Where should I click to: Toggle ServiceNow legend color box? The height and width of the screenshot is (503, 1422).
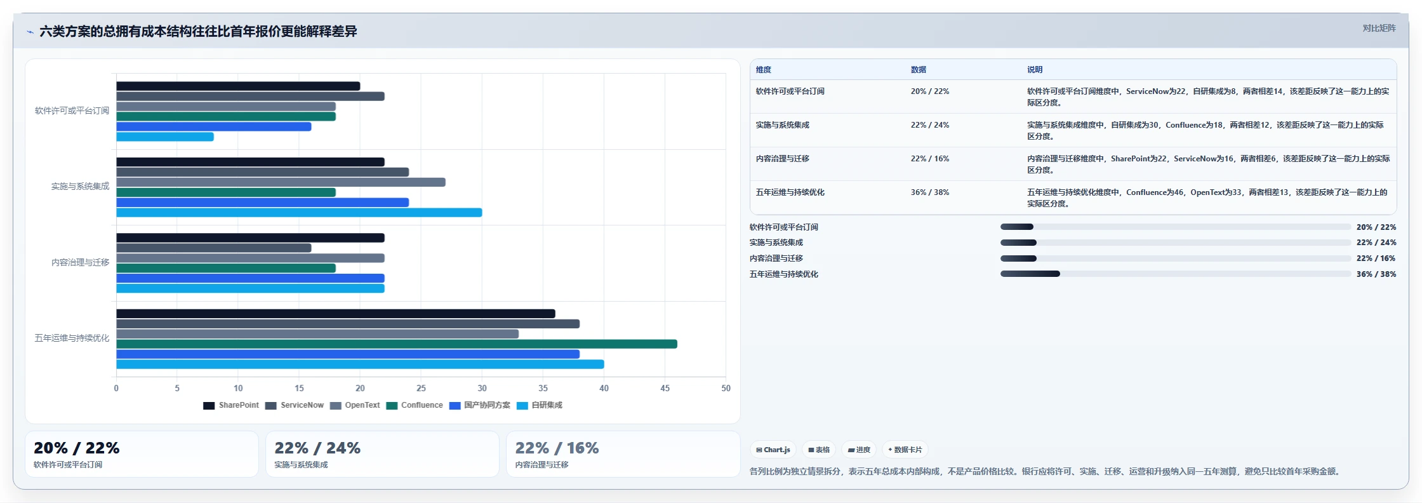[270, 406]
